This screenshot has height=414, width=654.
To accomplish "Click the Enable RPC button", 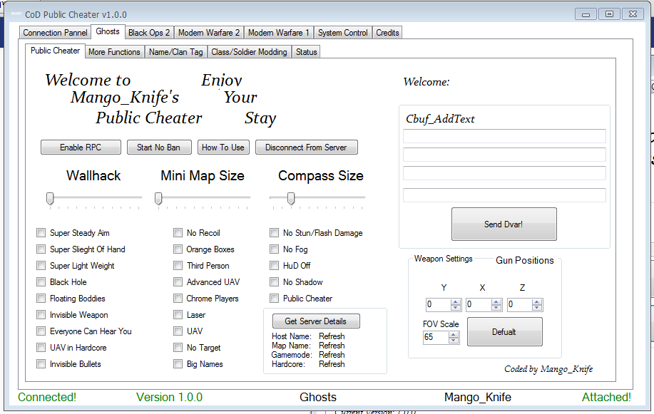I will [81, 148].
